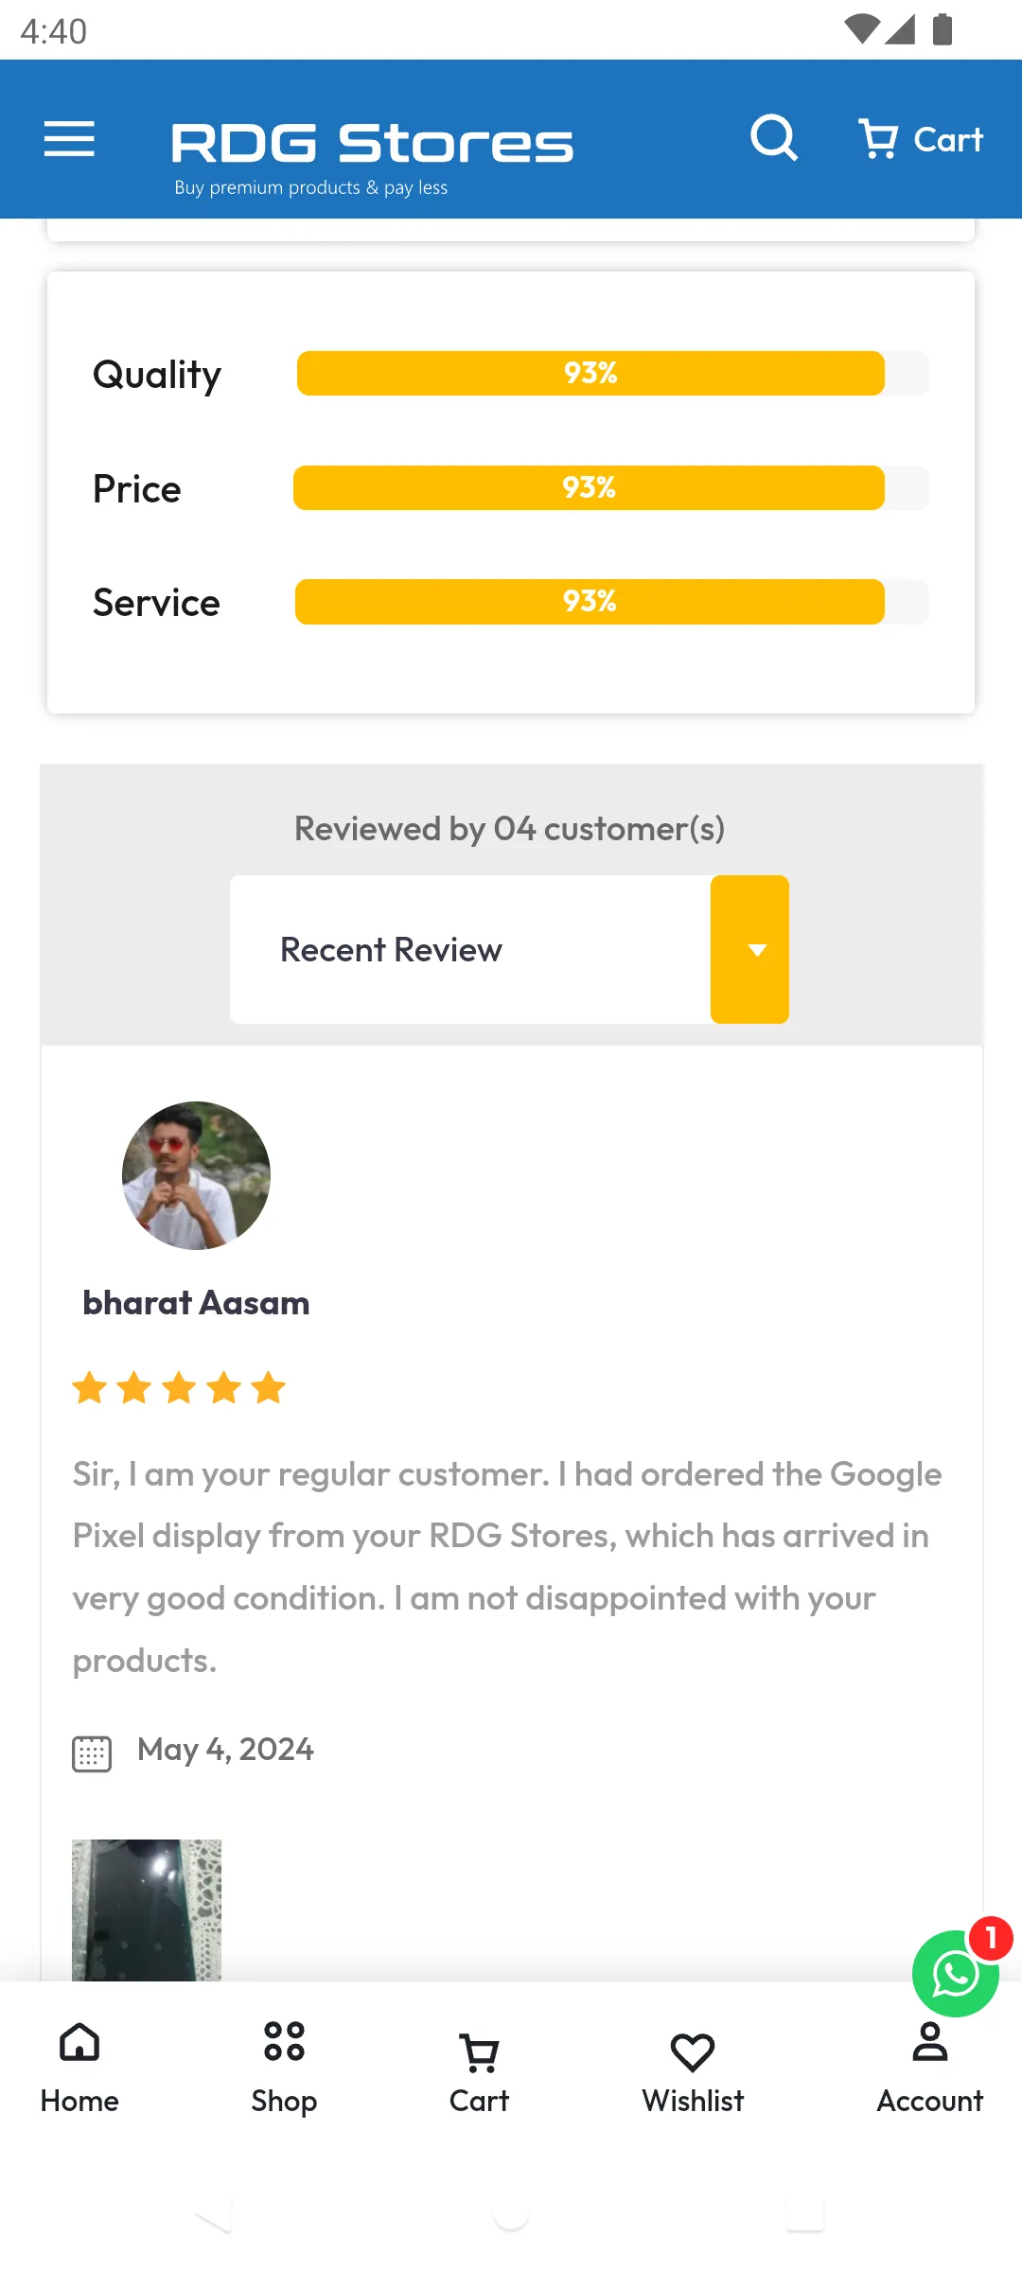Tap the Quality 93% progress bar
Image resolution: width=1022 pixels, height=2271 pixels.
click(589, 373)
